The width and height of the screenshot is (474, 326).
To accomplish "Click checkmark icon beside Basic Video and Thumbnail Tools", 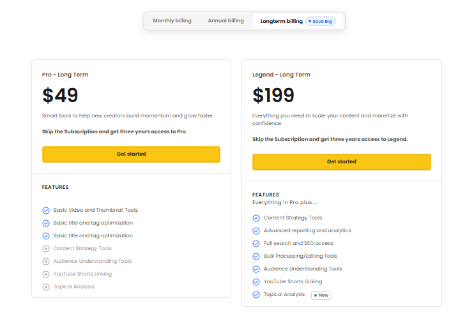I will pos(46,211).
